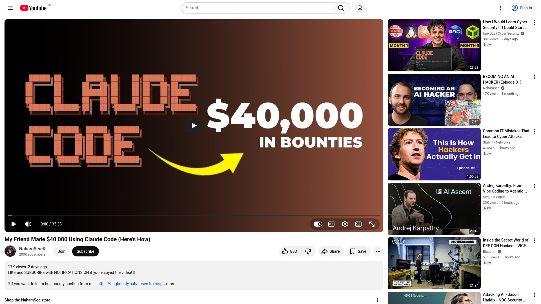
Task: Select UnixGuy | Cyber Security channel name
Action: pyautogui.click(x=501, y=33)
